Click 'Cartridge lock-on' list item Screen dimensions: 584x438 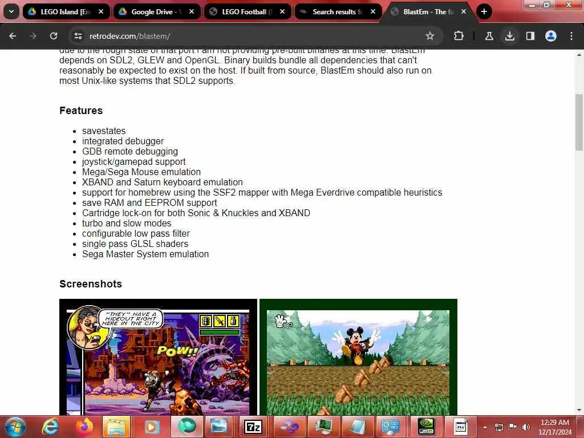(196, 213)
